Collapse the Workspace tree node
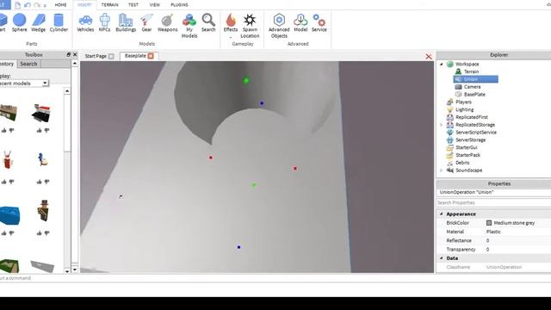551x310 pixels. [x=442, y=64]
